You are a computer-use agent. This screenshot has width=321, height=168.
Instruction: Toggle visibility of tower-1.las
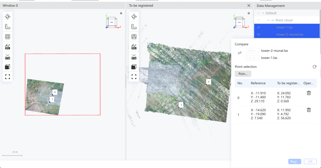pos(259,28)
